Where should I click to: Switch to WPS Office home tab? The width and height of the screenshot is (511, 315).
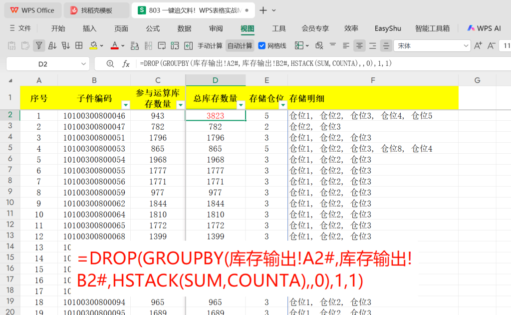pos(32,10)
